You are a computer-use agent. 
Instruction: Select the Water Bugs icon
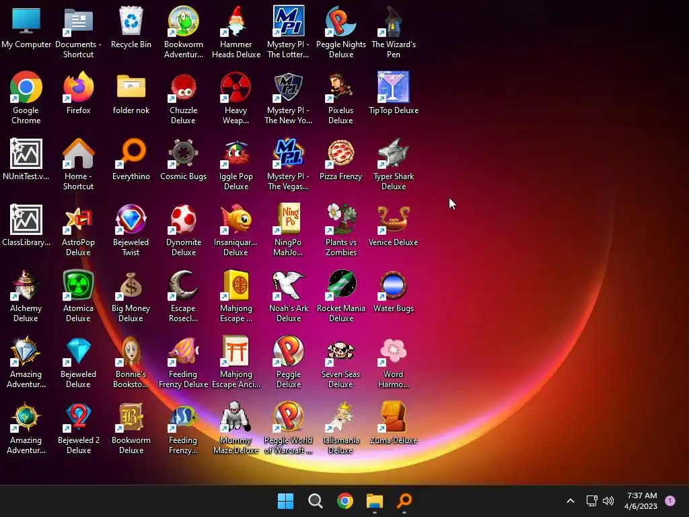(393, 285)
